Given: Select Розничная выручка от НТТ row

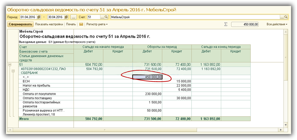Looking at the screenshot, I should pyautogui.click(x=46, y=112).
